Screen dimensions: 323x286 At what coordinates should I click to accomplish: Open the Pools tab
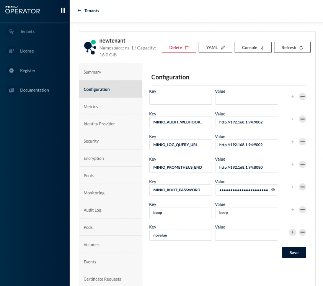point(111,176)
